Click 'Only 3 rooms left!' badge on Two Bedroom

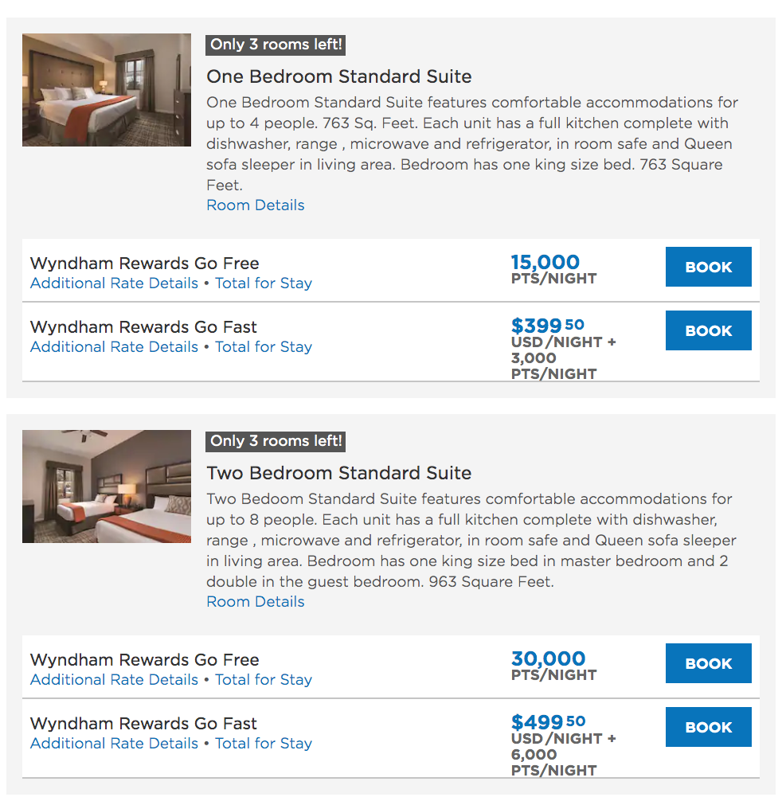pyautogui.click(x=276, y=441)
